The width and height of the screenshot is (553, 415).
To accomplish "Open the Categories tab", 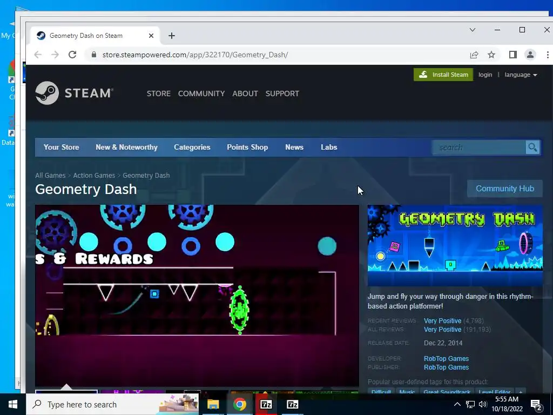I will pyautogui.click(x=192, y=147).
